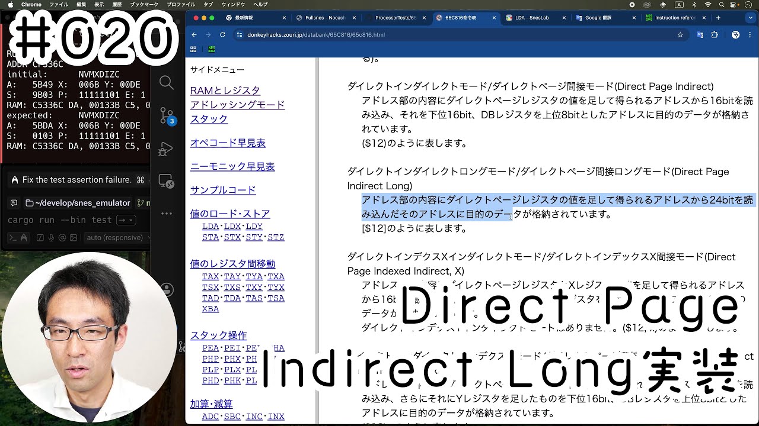Open the Chrome extensions puzzle icon
This screenshot has width=759, height=426.
(x=715, y=35)
